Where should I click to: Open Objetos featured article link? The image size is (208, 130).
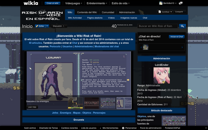click(142, 116)
